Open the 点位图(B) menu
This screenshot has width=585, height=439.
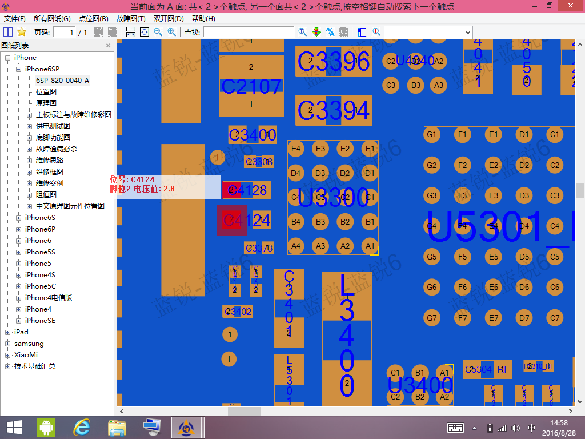[93, 19]
